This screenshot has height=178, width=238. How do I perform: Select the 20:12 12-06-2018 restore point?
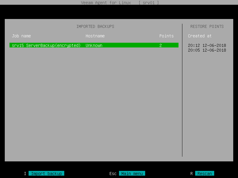coord(207,45)
